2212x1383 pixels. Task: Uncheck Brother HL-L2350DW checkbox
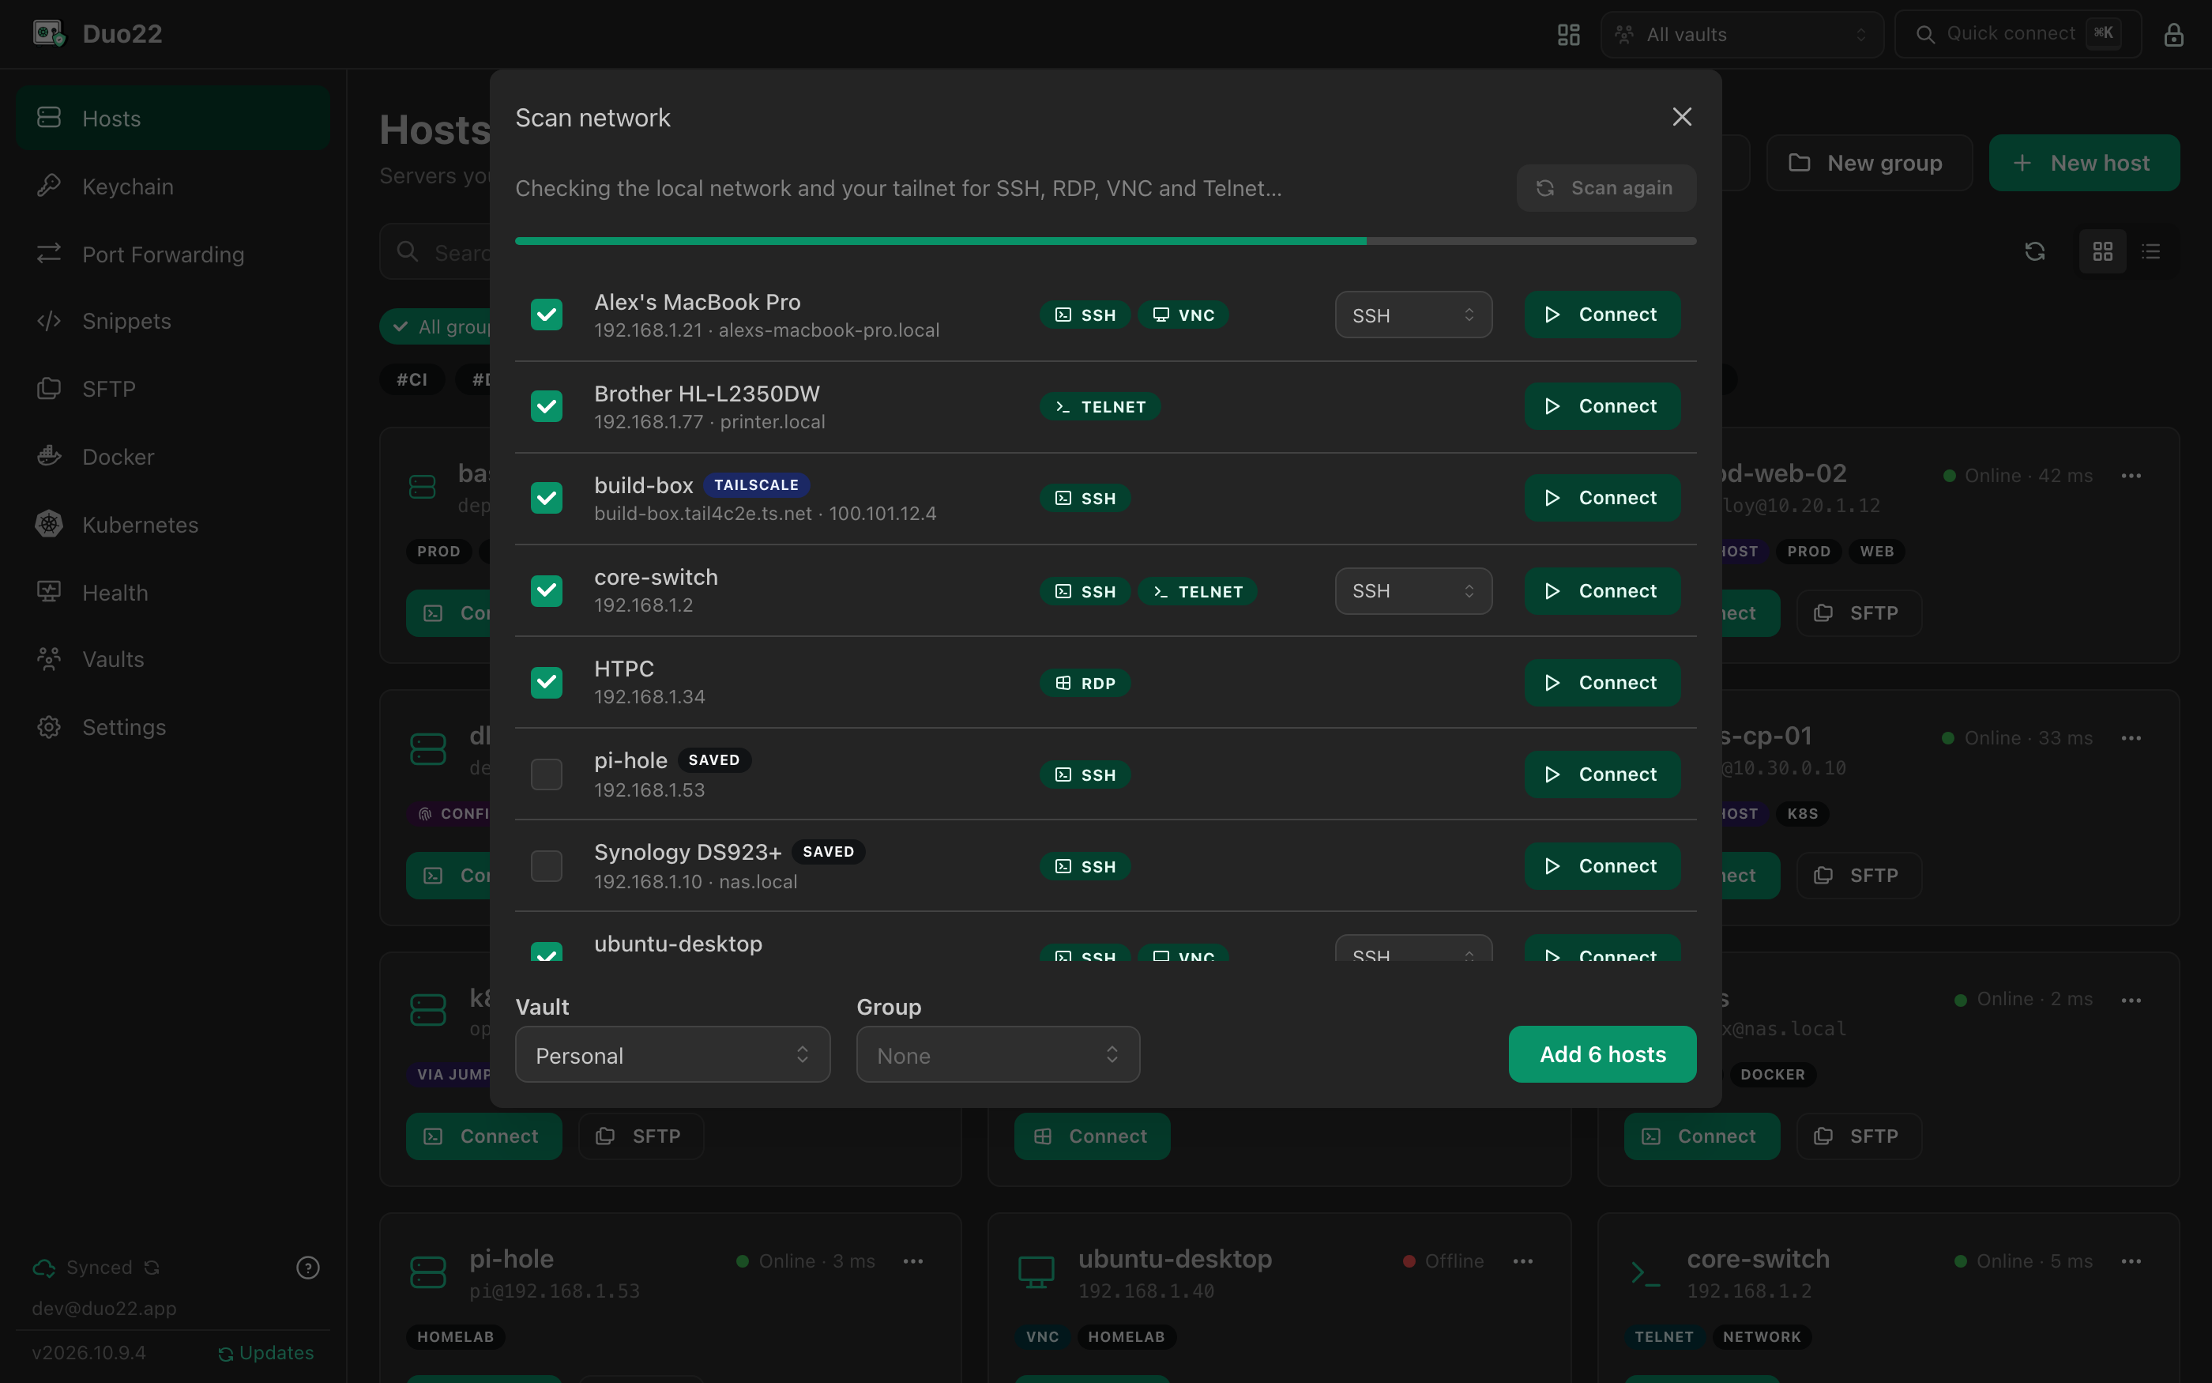coord(547,406)
